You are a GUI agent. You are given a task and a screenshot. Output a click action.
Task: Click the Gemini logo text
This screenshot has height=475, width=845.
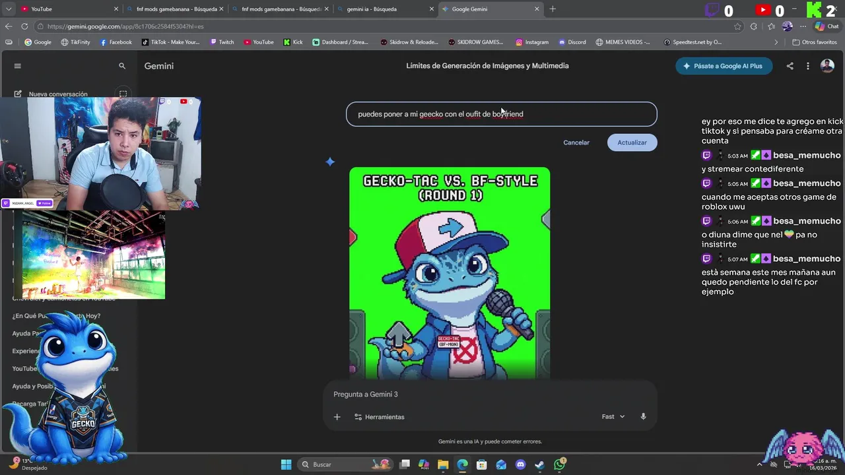click(158, 66)
